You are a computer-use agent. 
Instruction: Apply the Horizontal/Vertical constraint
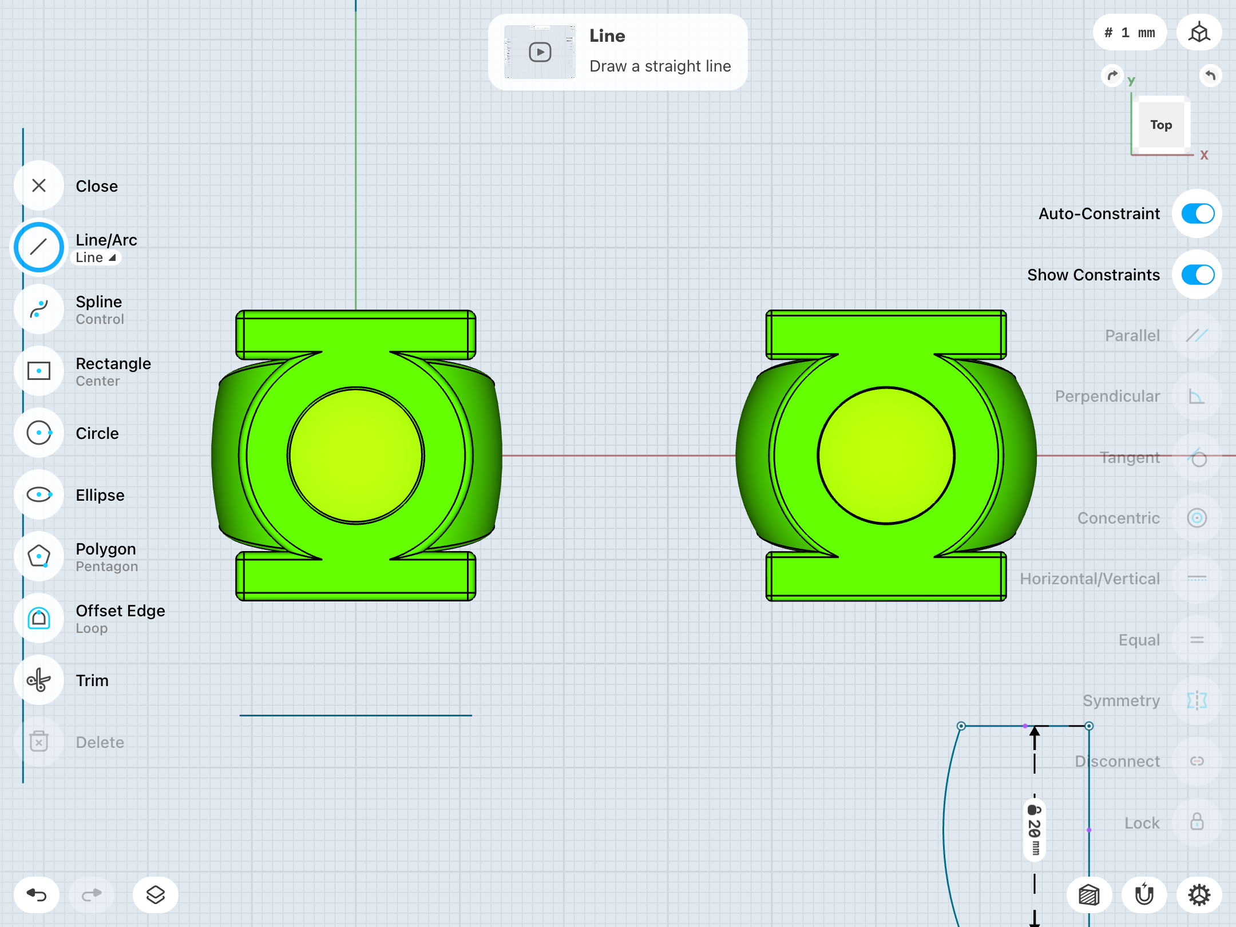[x=1197, y=579]
